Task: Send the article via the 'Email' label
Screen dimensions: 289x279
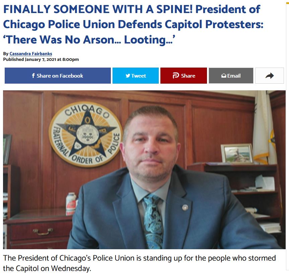Action: pos(234,76)
